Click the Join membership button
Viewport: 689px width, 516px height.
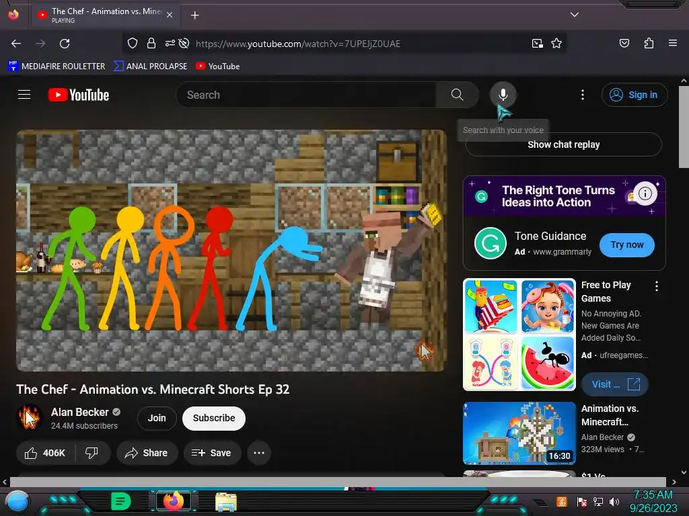(x=157, y=418)
